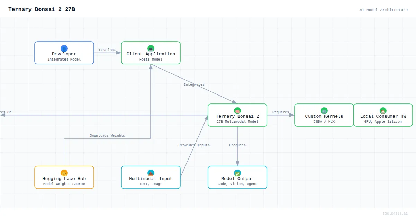Select the Client Application node icon
This screenshot has height=218, width=416.
(151, 48)
